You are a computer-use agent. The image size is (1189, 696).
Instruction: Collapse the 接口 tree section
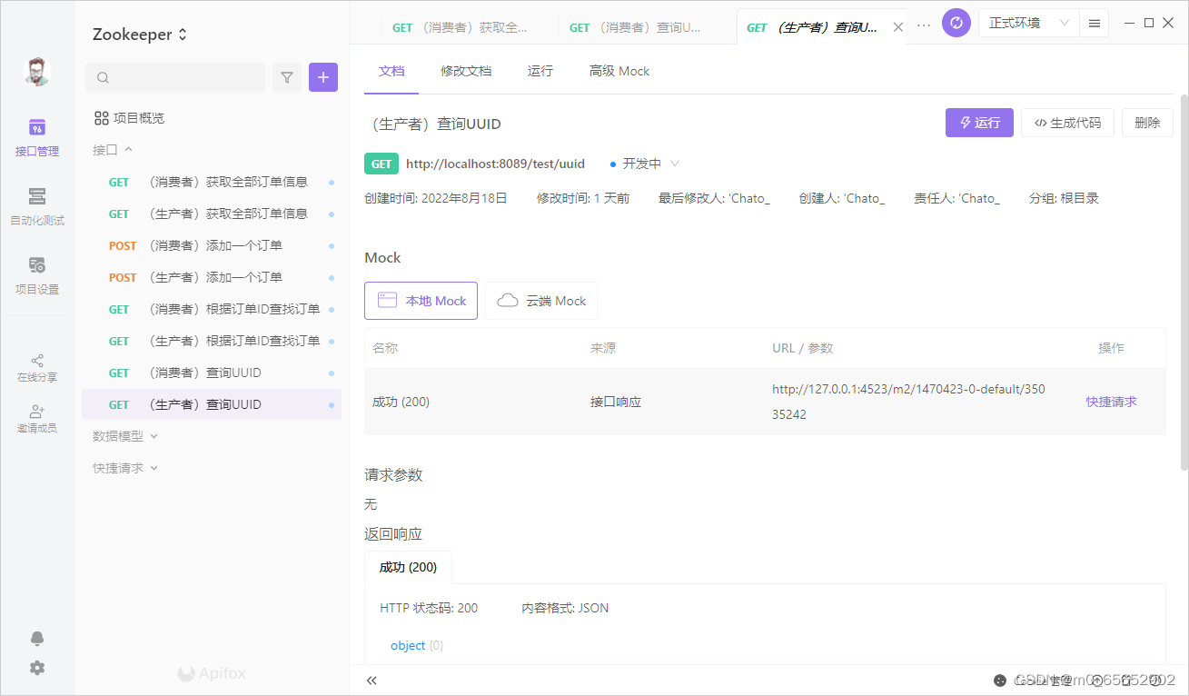pos(113,150)
